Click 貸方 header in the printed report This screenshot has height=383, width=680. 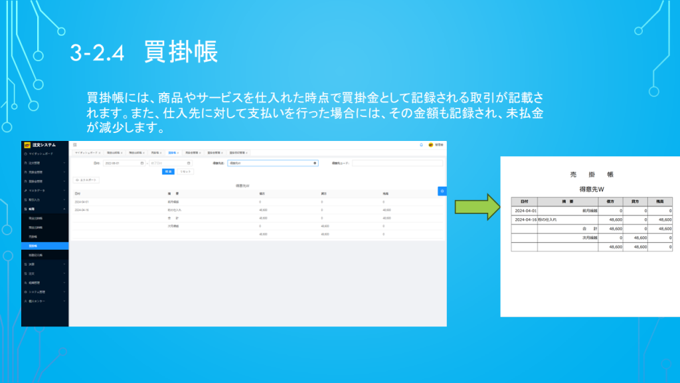635,201
